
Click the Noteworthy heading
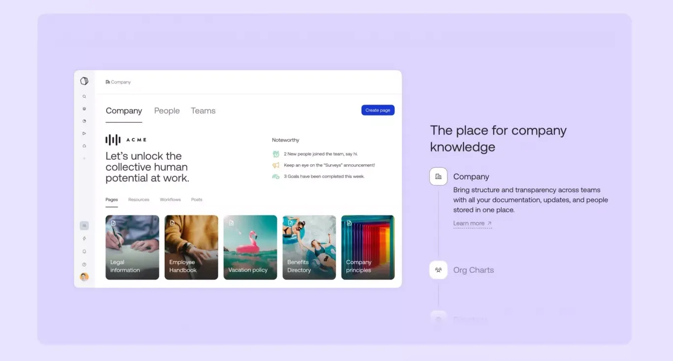(286, 140)
